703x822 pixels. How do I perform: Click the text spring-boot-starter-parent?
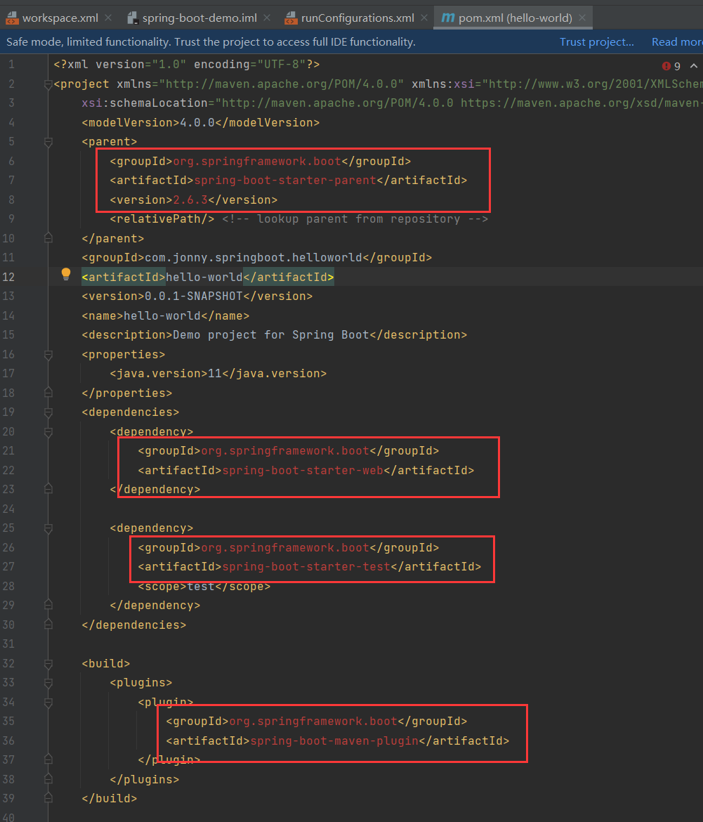(285, 181)
